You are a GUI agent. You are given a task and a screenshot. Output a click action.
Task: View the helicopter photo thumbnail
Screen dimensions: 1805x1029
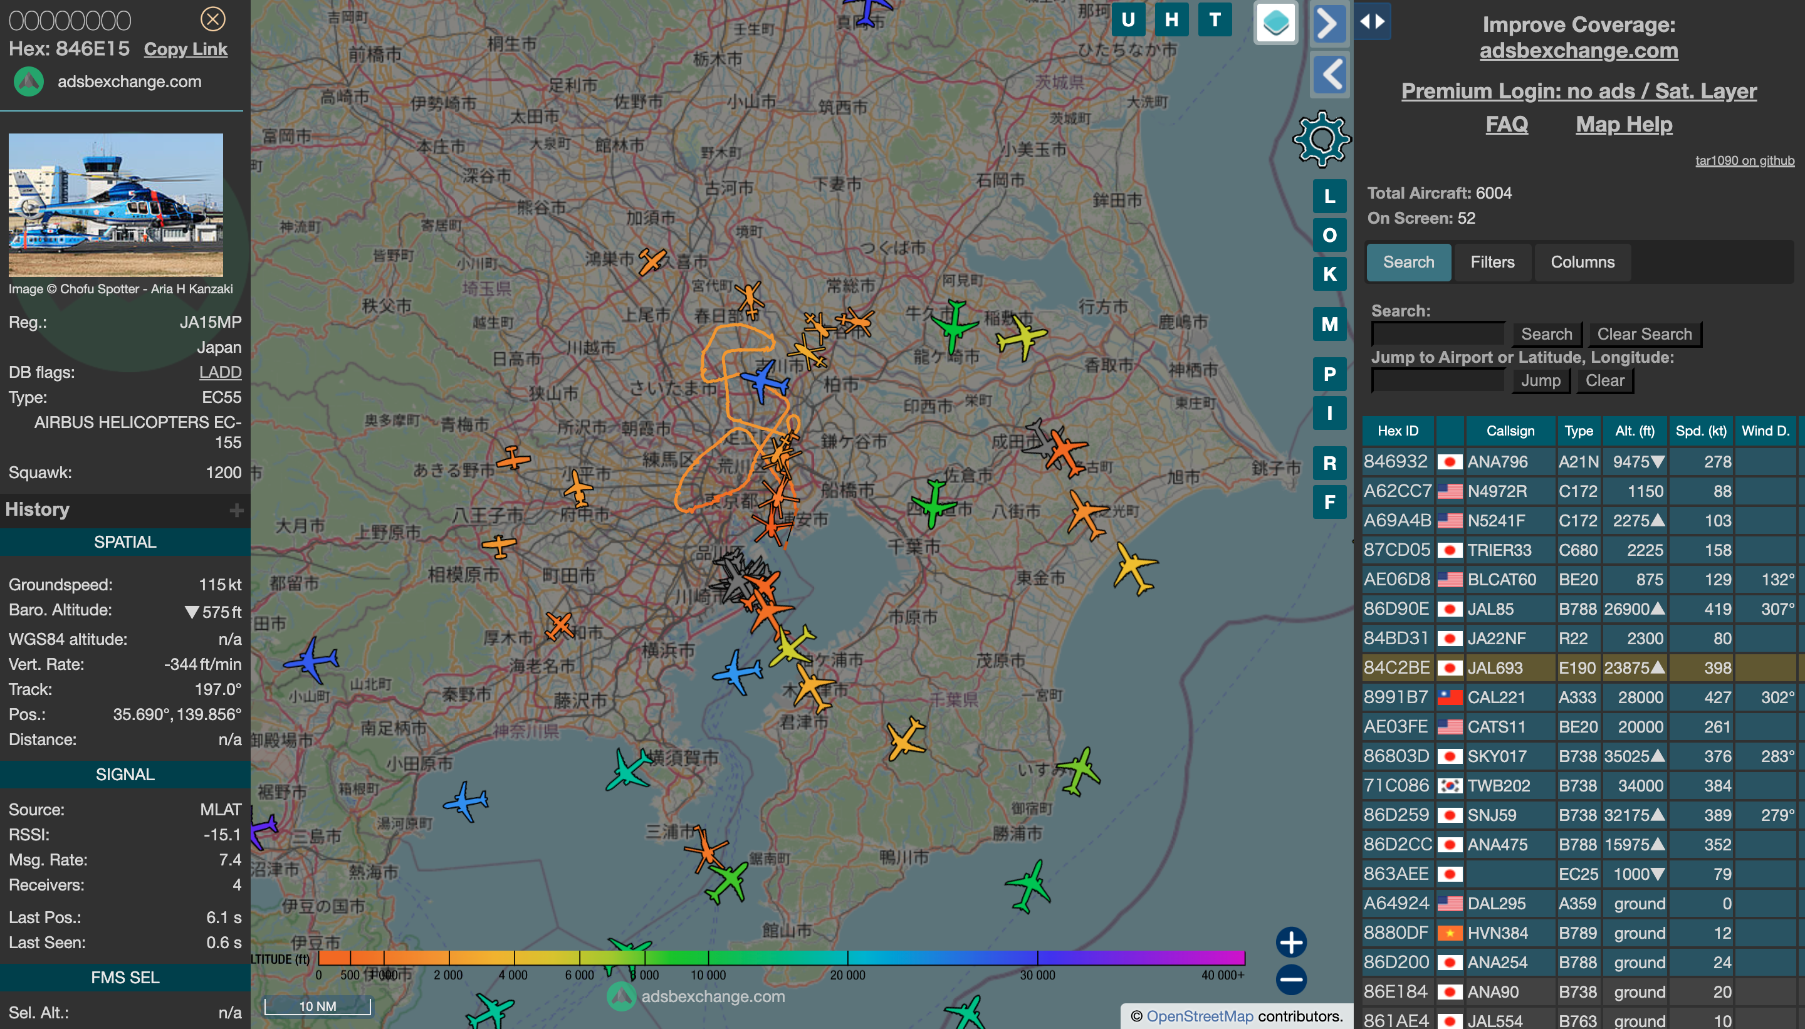pos(116,205)
